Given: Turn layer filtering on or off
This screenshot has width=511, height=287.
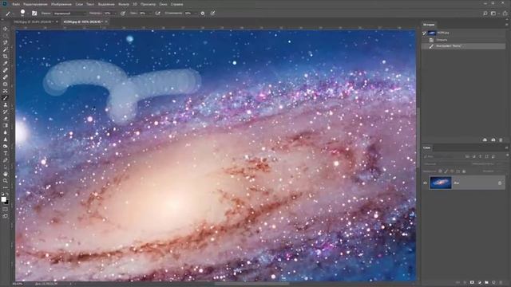Looking at the screenshot, I should (x=508, y=155).
